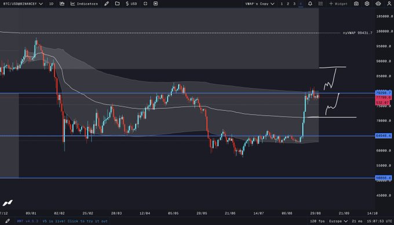Select the drawing pencil tool in top toolbar
This screenshot has width=394, height=225.
[107, 3]
